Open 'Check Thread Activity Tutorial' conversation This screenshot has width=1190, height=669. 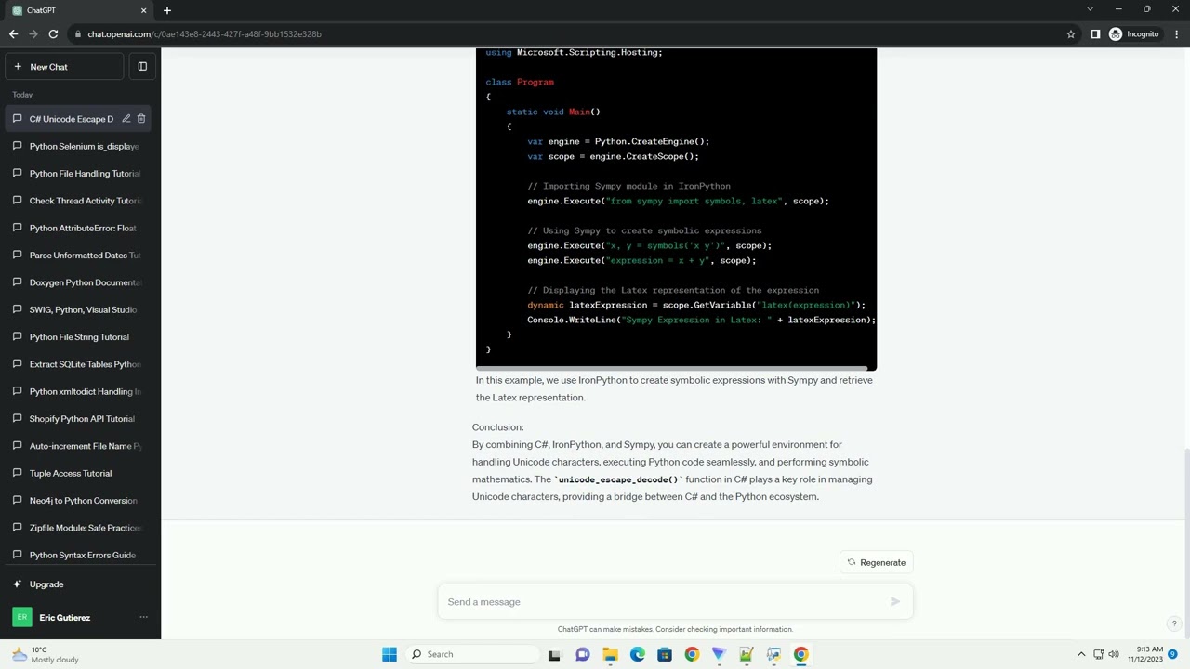[80, 201]
